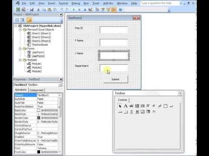
Task: Toggle Design Mode icon in toolbar
Action: (91, 10)
